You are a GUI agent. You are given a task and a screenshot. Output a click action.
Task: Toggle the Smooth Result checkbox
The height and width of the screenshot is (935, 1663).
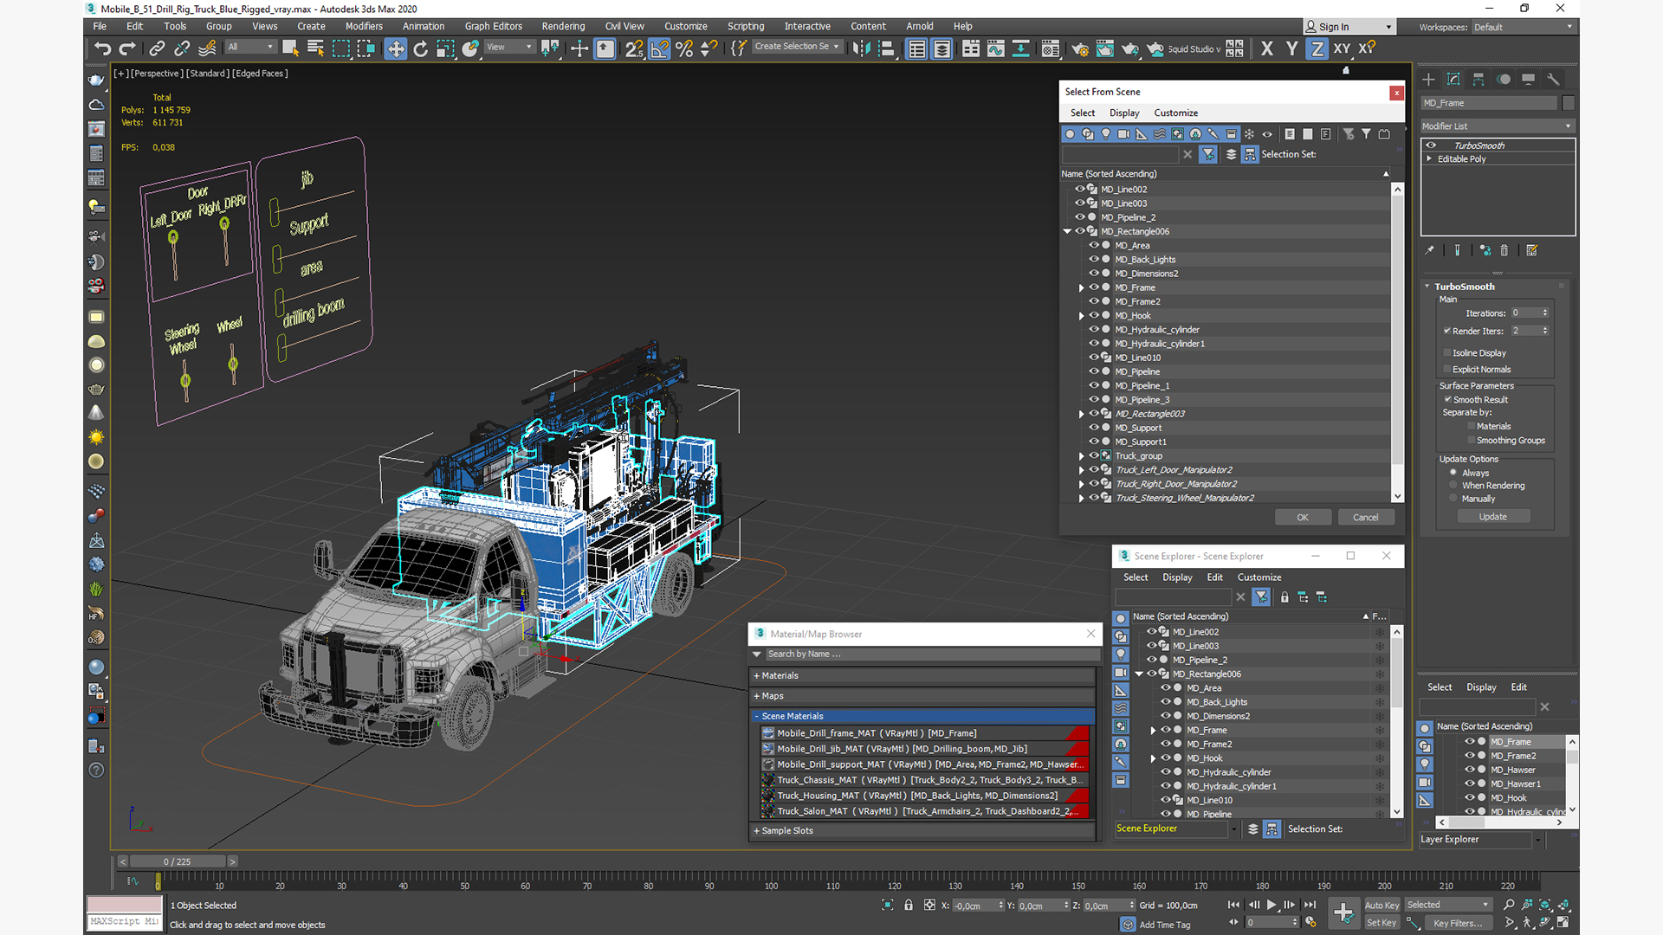(1447, 399)
